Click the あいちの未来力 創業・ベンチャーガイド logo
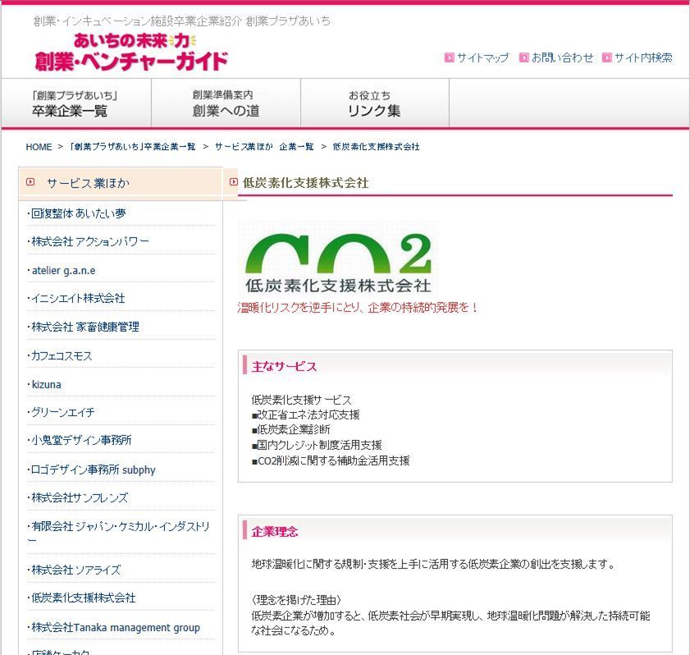 [x=131, y=52]
